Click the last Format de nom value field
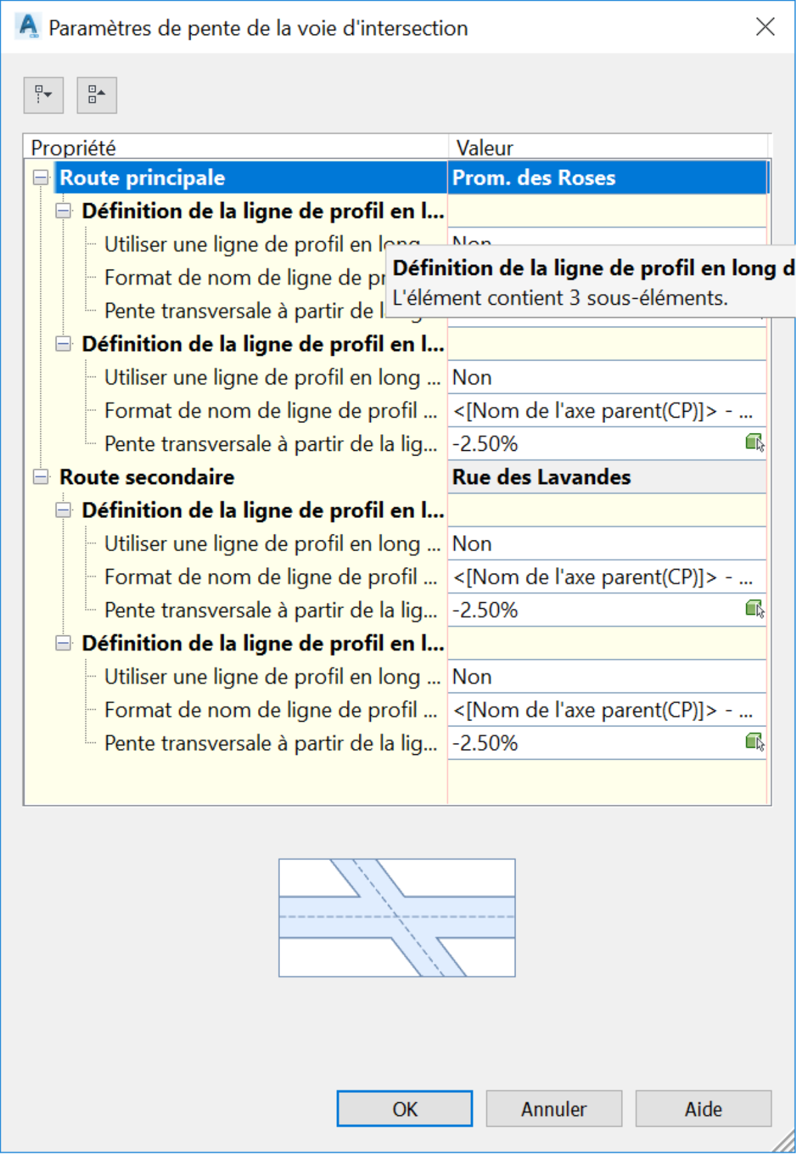The image size is (796, 1154). pos(607,710)
